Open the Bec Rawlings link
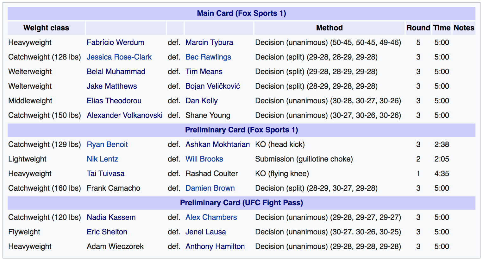Screen dimensions: 483x261 point(208,57)
